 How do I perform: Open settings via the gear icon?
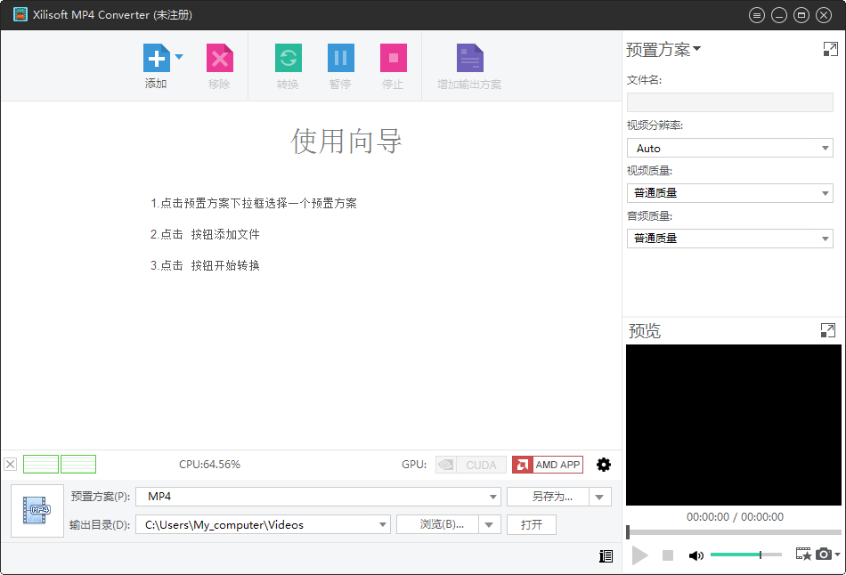pos(604,465)
